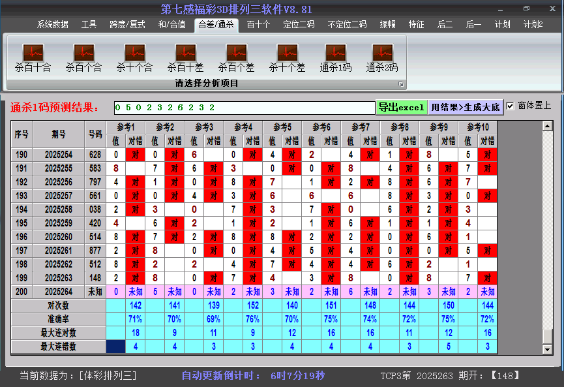Switch to the 振幅 tab
564x387 pixels.
click(x=387, y=25)
